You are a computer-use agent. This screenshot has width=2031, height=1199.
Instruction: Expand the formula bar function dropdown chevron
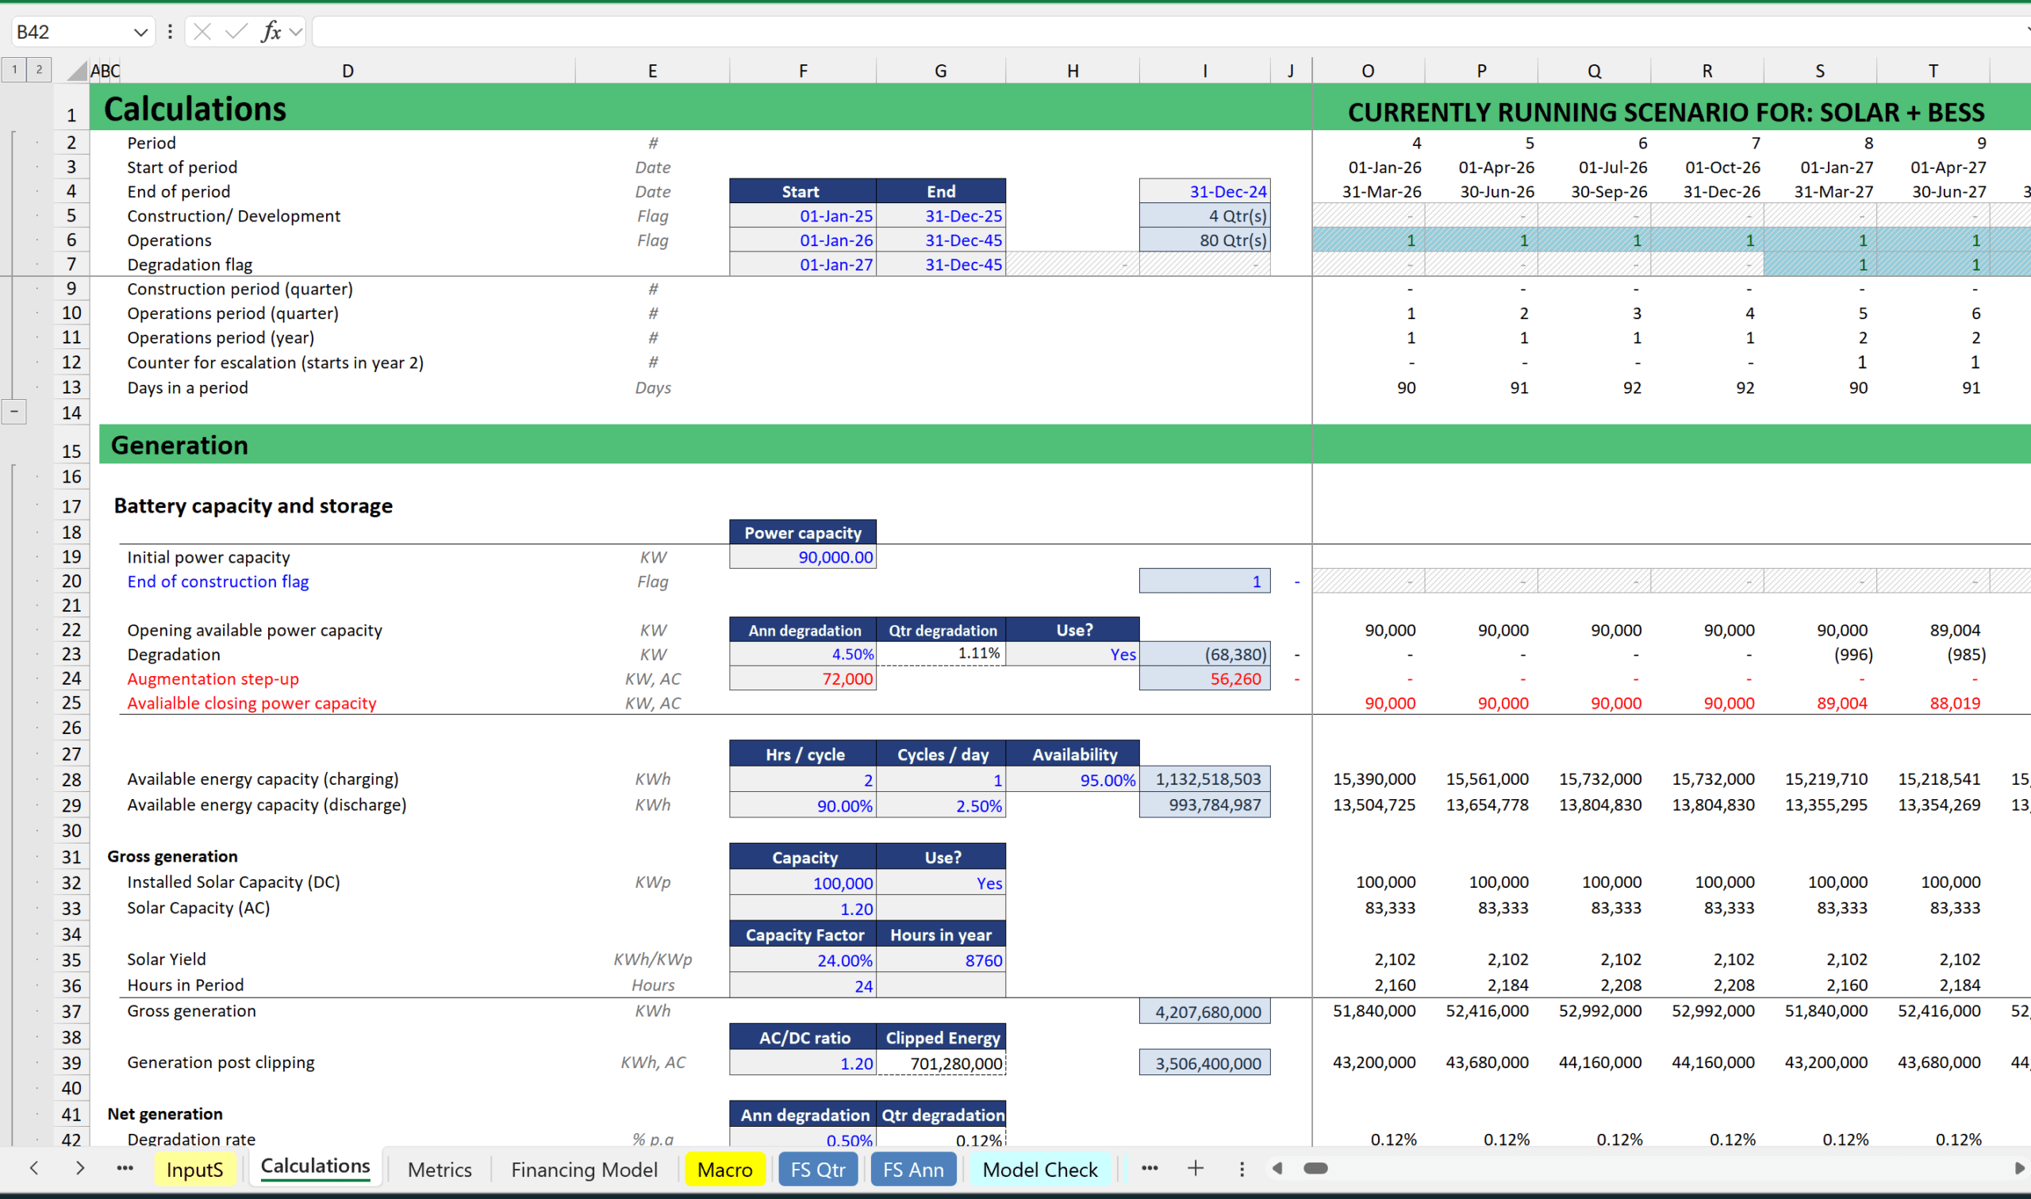(296, 32)
